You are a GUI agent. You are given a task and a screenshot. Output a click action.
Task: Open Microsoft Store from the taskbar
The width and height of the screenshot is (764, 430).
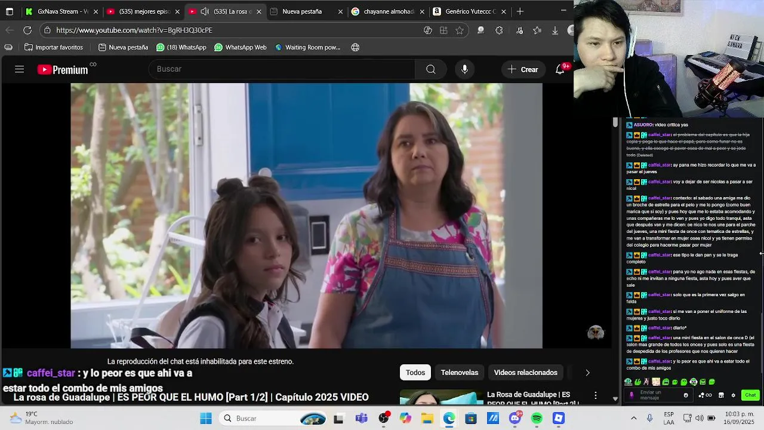tap(471, 418)
